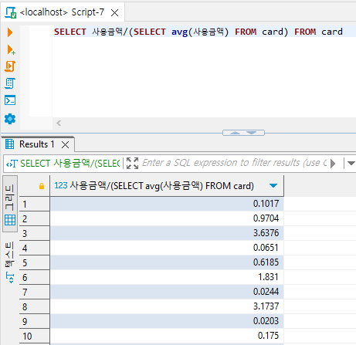Select row number 3
This screenshot has width=356, height=345.
coord(34,234)
